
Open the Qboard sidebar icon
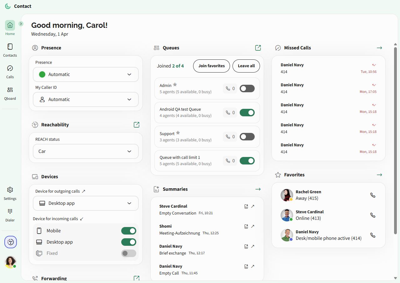[10, 90]
